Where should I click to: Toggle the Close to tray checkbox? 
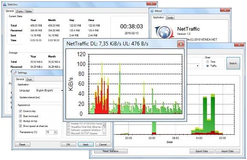coord(20,111)
